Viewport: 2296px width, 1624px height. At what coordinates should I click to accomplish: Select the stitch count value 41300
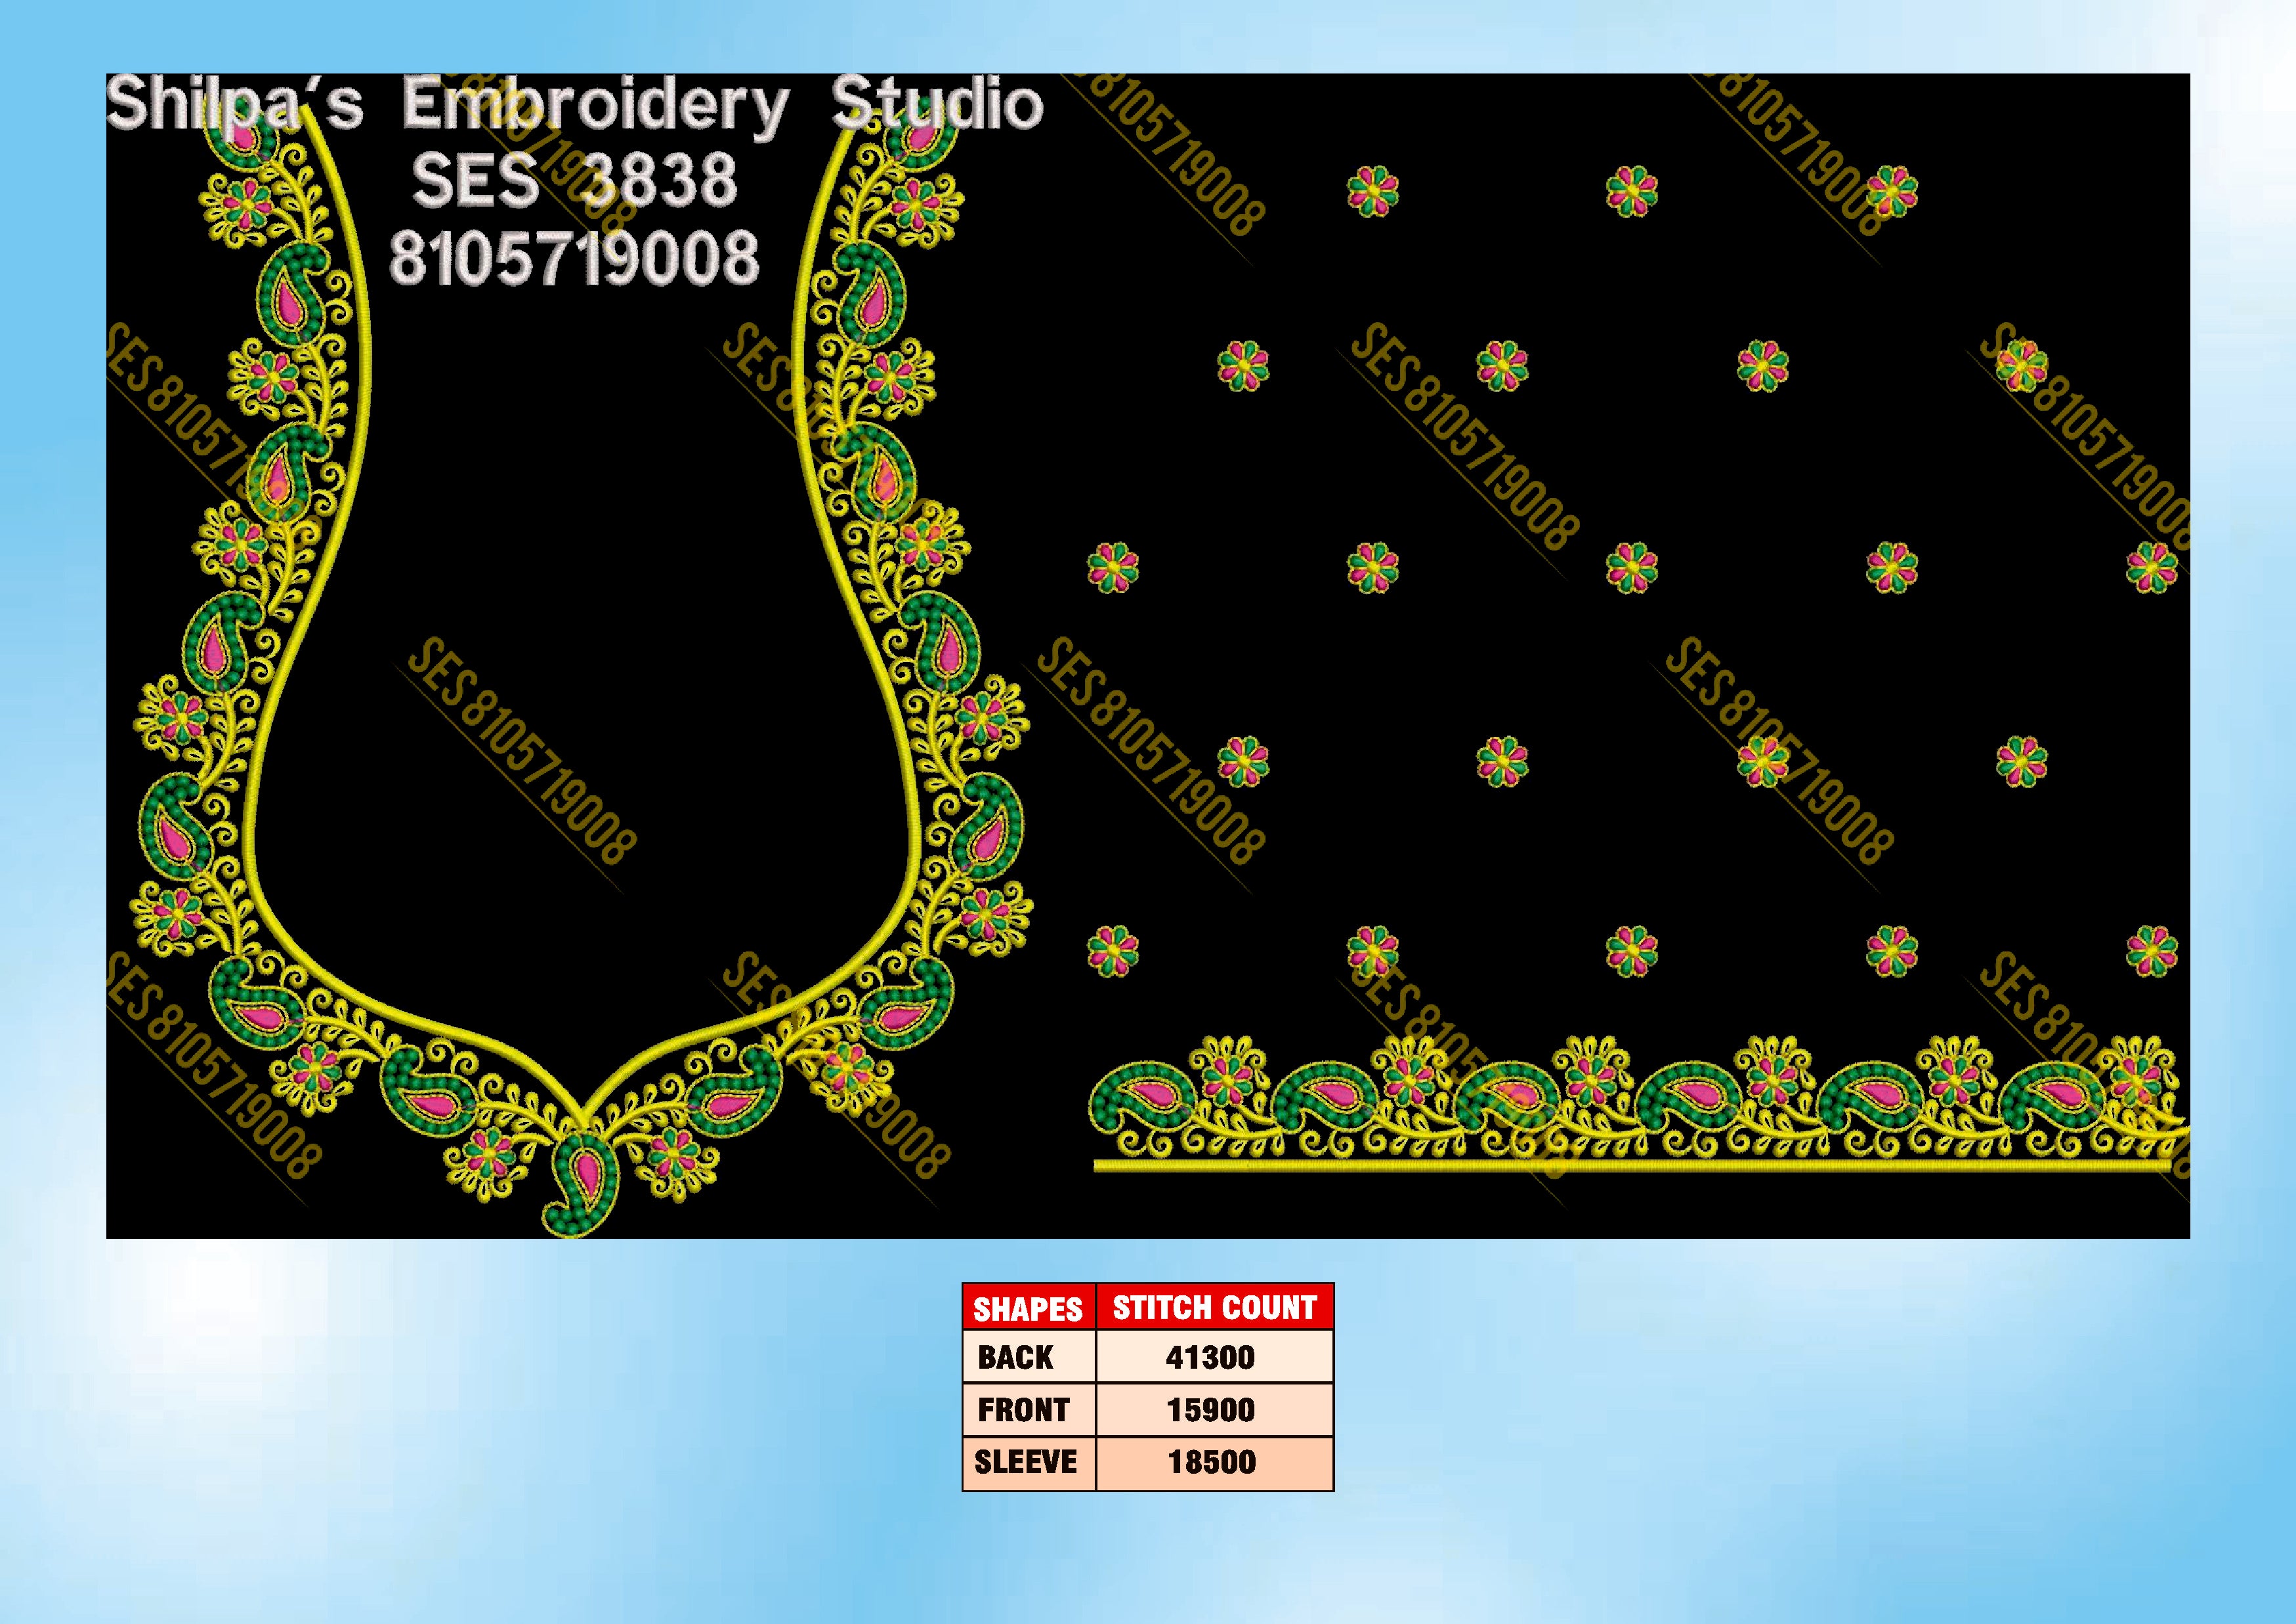click(x=1210, y=1357)
